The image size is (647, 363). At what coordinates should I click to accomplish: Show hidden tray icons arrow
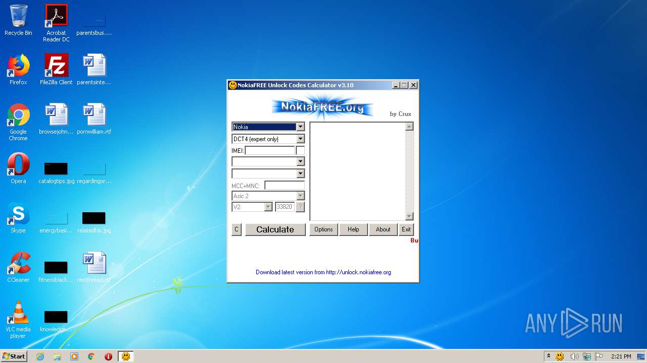pyautogui.click(x=548, y=356)
